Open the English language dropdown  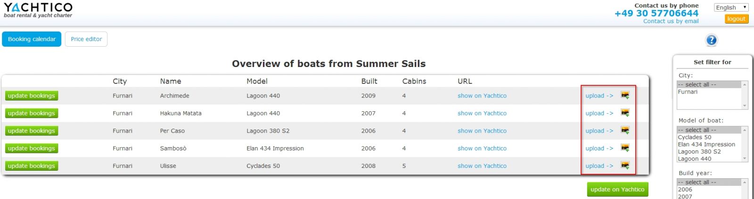[731, 8]
